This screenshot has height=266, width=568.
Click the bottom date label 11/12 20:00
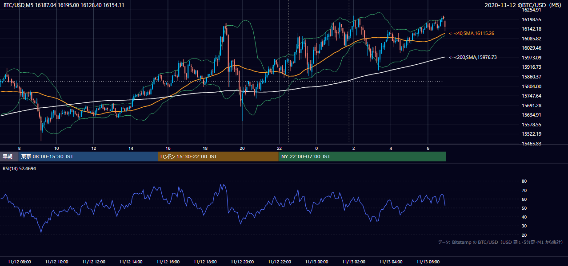click(242, 262)
